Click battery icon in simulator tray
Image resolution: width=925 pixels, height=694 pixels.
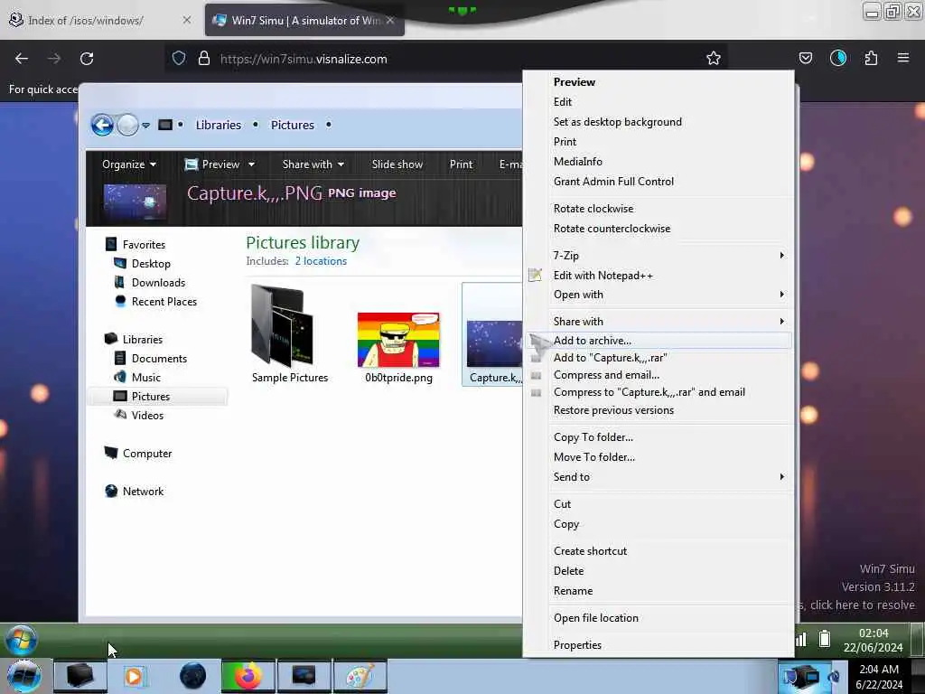(824, 638)
